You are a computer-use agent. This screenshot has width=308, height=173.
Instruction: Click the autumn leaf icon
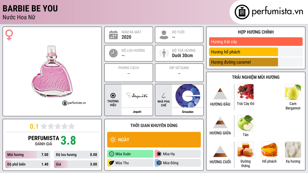[112, 163]
